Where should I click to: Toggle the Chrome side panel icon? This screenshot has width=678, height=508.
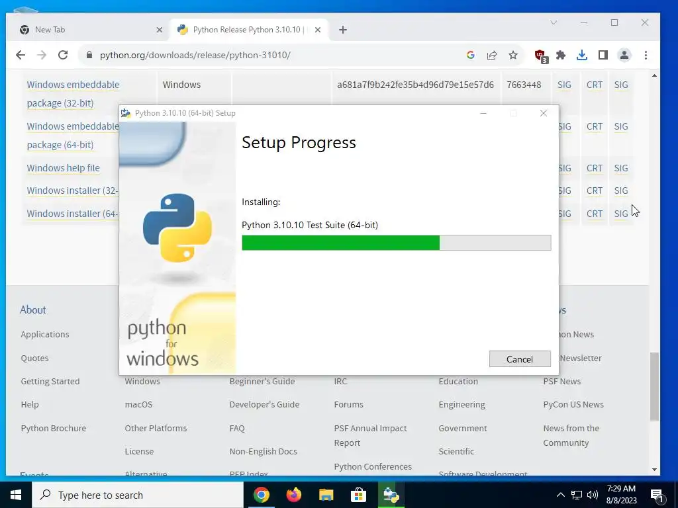click(x=603, y=55)
